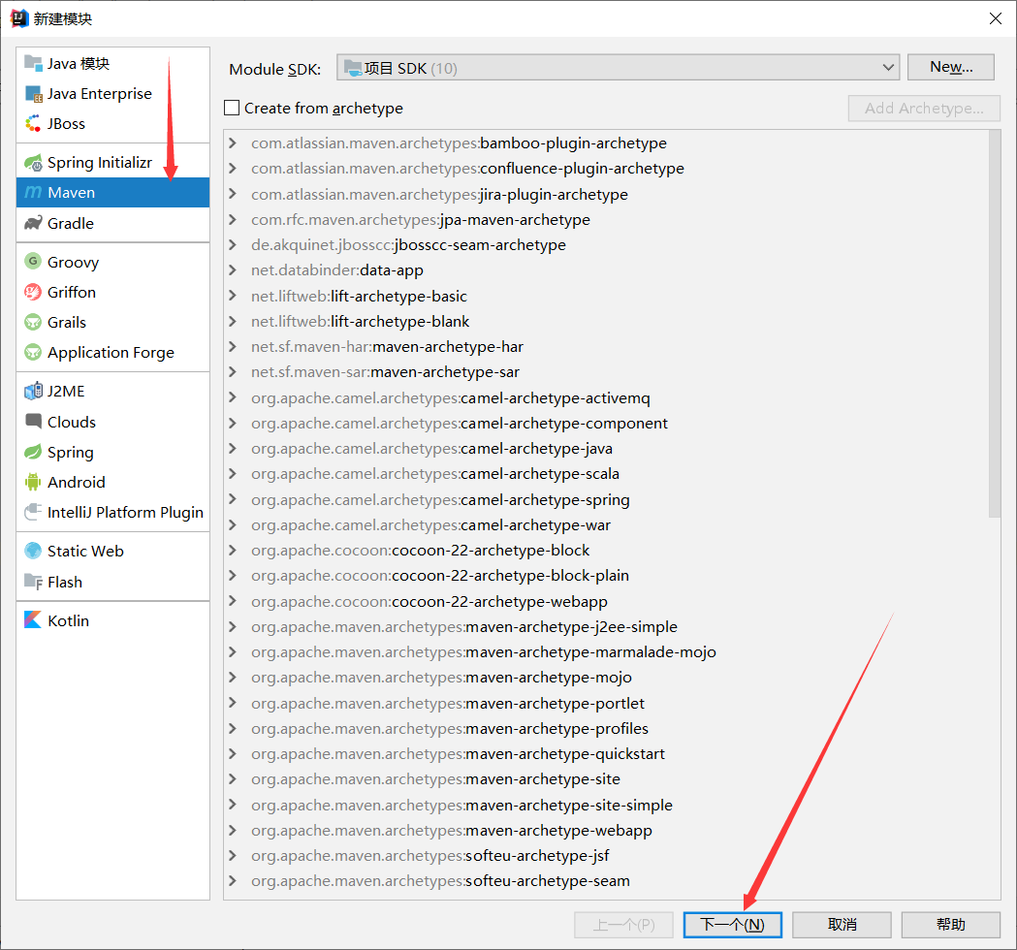The width and height of the screenshot is (1017, 950).
Task: Click the Add Archetype... button
Action: coord(924,109)
